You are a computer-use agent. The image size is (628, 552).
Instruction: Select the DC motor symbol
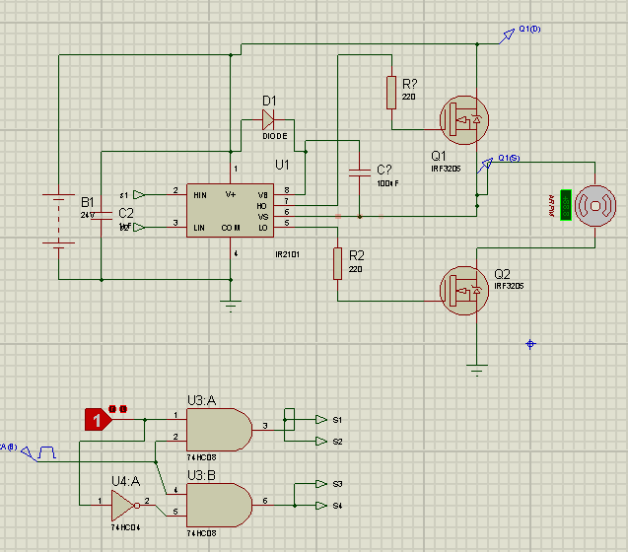[x=595, y=206]
